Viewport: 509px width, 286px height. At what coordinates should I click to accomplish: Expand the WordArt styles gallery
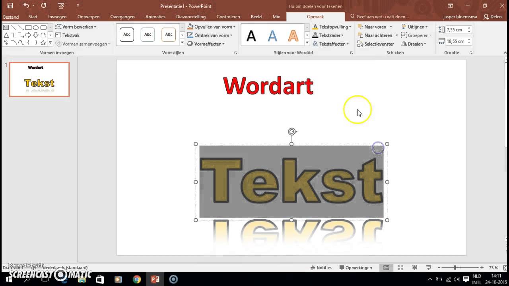click(x=307, y=43)
